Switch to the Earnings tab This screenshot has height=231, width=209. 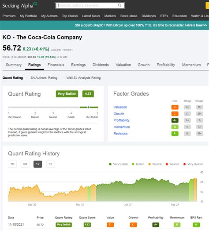[x=78, y=65]
